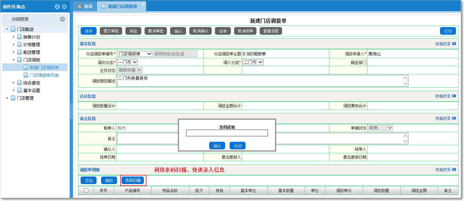Collapse the 基本信息 section via 收起栏目
464x201 pixels.
445,44
